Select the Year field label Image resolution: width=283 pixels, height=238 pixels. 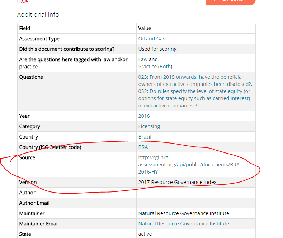point(24,116)
